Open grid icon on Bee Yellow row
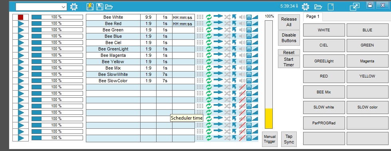The image size is (391, 151). tap(200, 62)
